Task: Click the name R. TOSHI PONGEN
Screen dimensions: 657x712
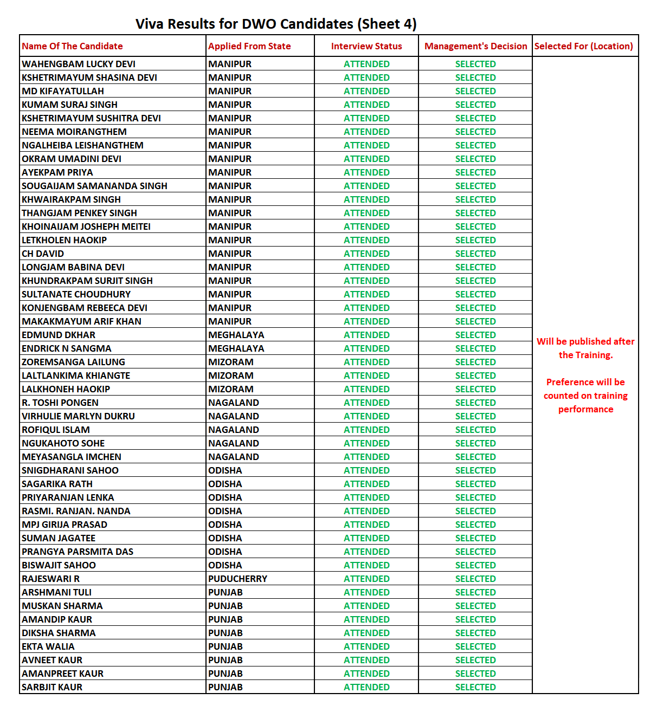Action: coord(60,403)
